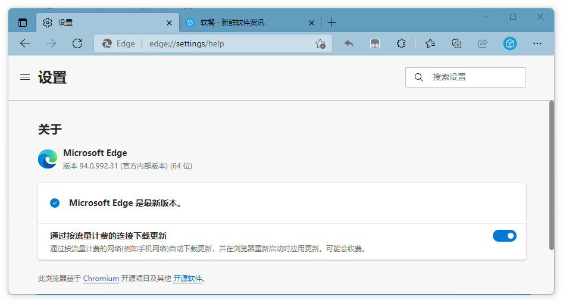Click the search magnifier icon
The image size is (563, 303).
coord(418,77)
